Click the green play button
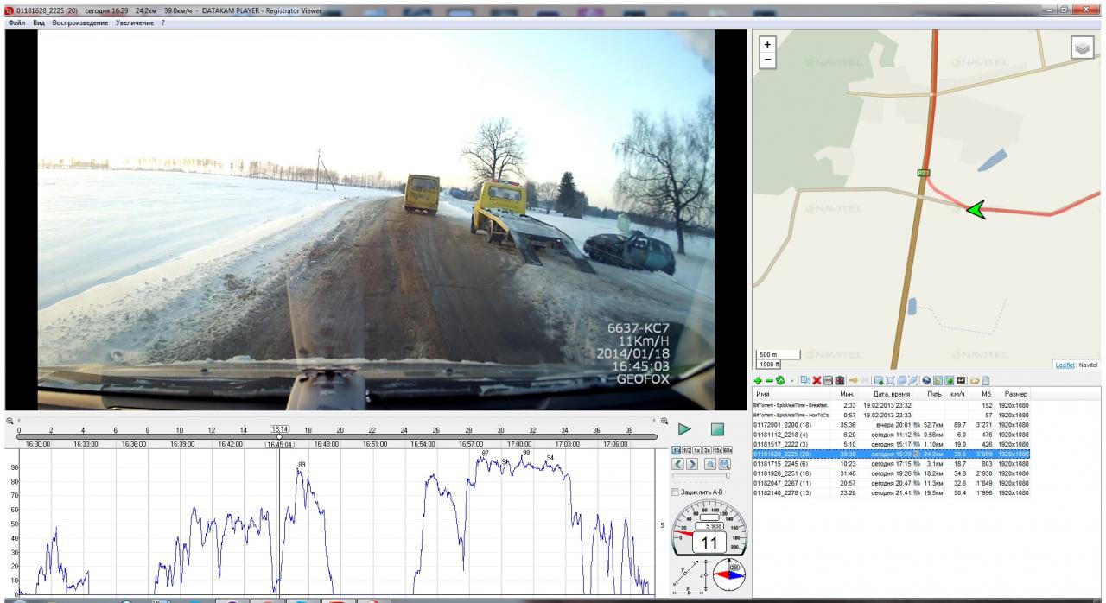This screenshot has width=1106, height=603. pyautogui.click(x=685, y=428)
